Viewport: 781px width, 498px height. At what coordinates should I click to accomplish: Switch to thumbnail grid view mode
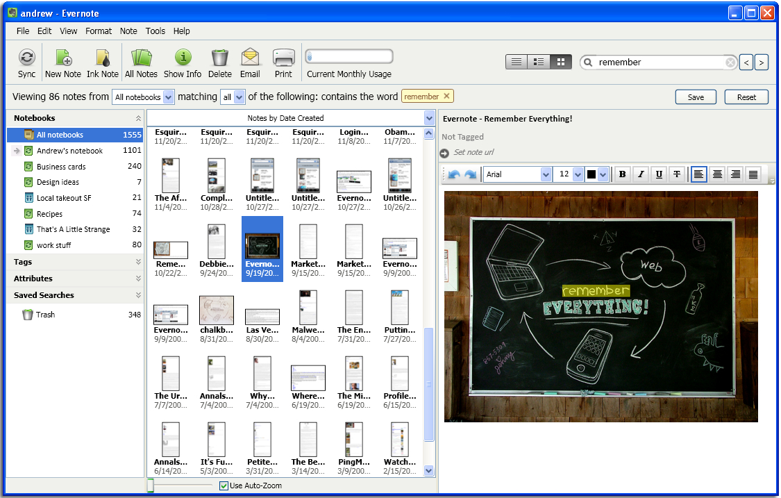click(561, 62)
